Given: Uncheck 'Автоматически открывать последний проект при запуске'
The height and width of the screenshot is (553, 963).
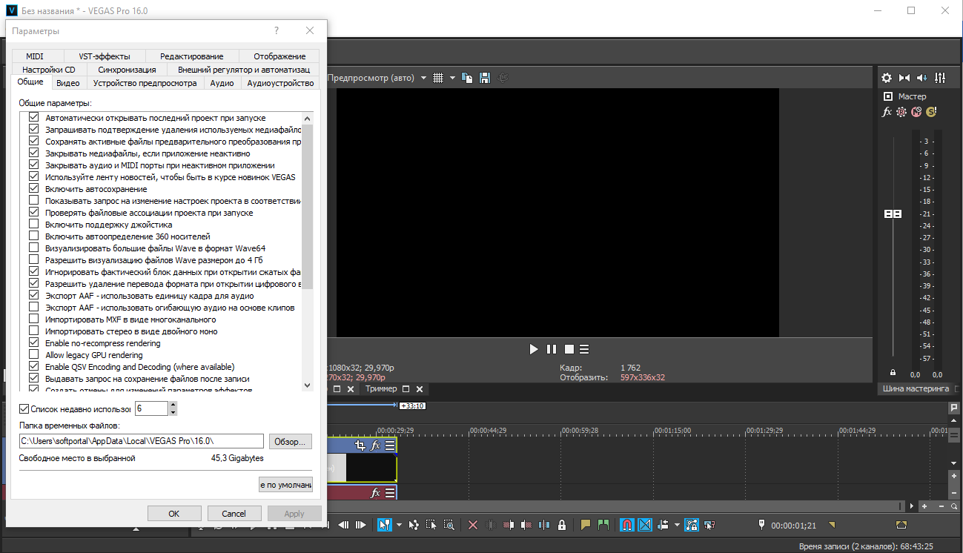Looking at the screenshot, I should point(33,118).
